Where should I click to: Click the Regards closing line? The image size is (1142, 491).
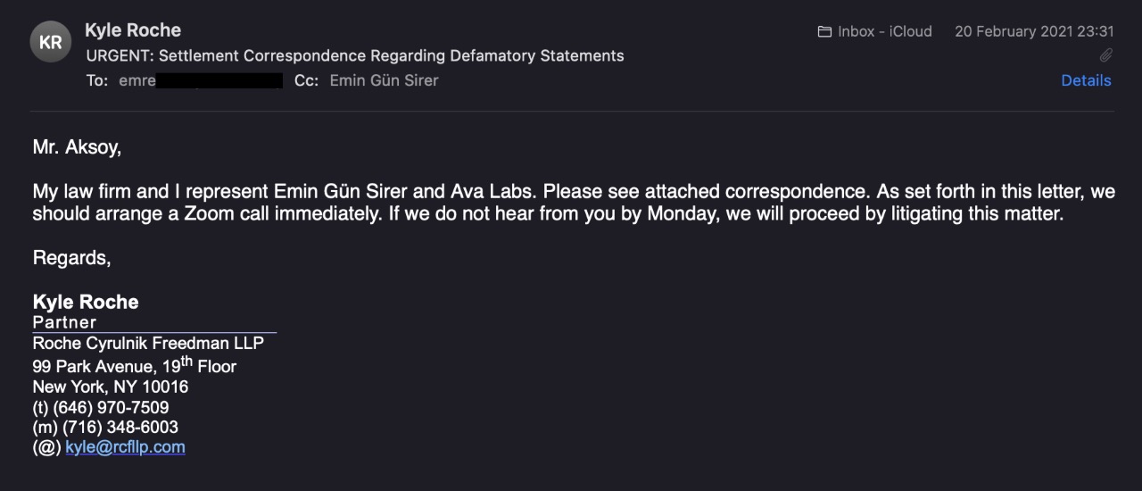pyautogui.click(x=71, y=258)
